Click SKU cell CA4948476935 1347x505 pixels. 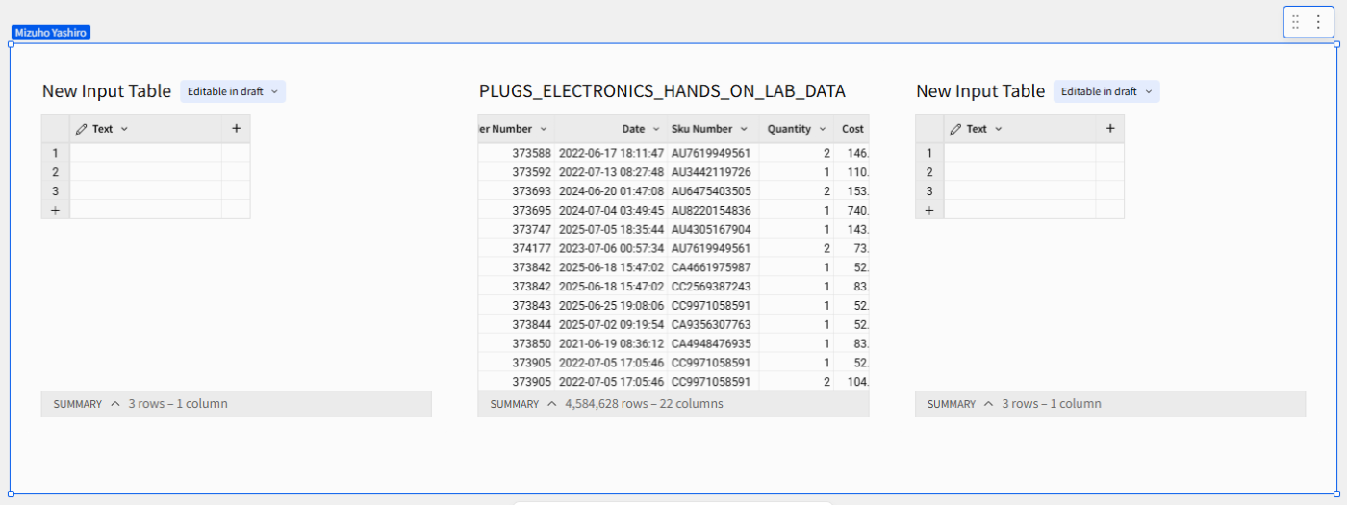711,343
